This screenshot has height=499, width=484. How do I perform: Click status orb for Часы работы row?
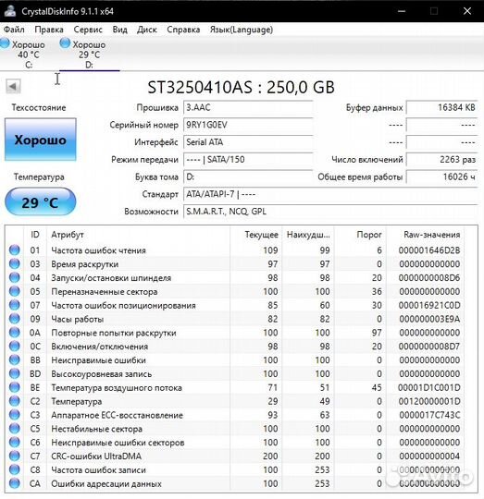14,319
